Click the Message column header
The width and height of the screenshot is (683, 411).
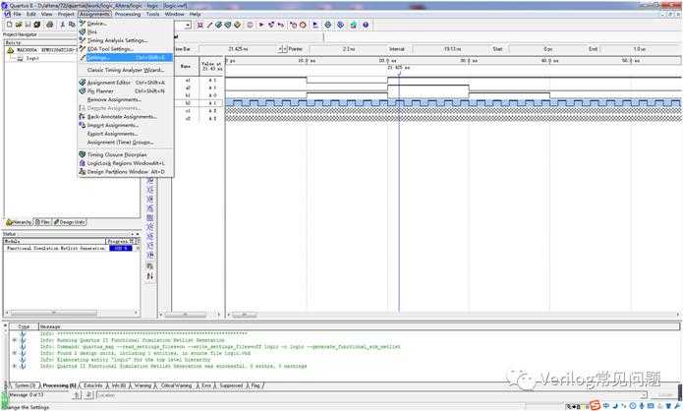pyautogui.click(x=360, y=326)
